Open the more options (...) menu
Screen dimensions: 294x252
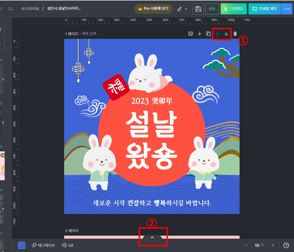click(287, 9)
